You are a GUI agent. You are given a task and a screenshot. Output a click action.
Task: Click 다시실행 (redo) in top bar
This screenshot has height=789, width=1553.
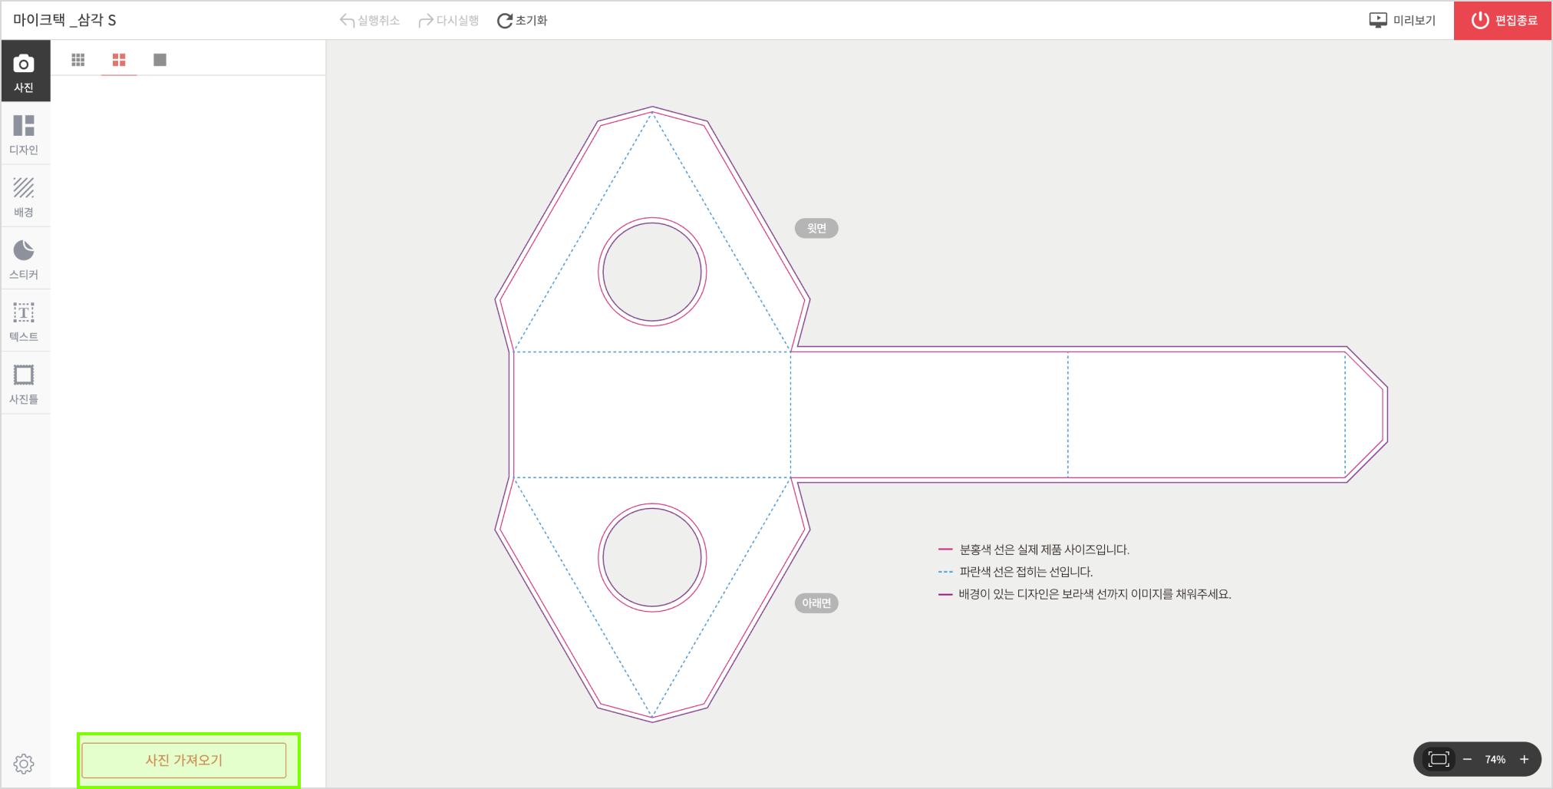click(449, 21)
